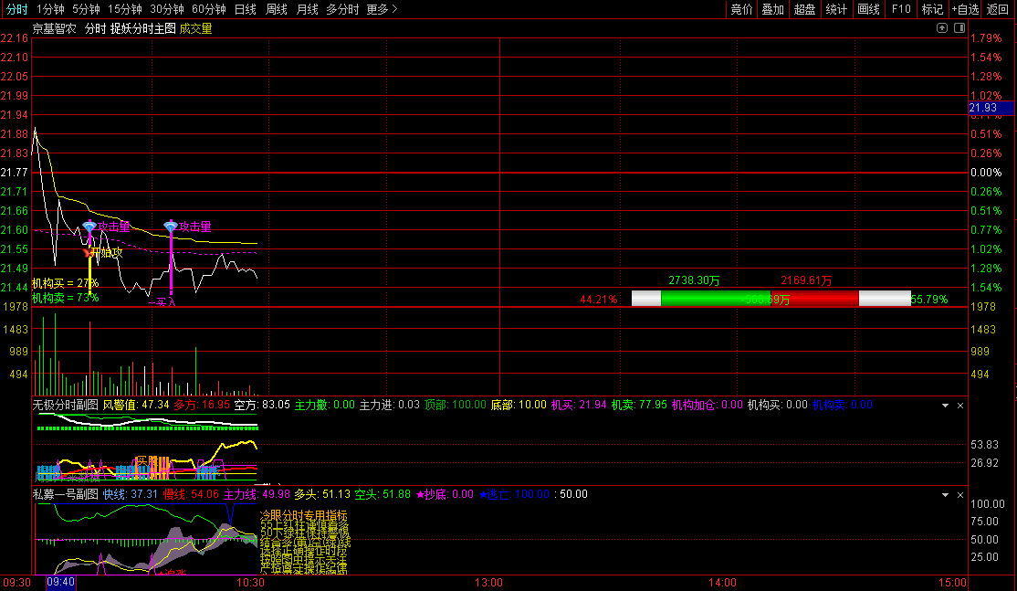Click the ★抄底: 0.00 readout
The width and height of the screenshot is (1017, 591).
click(445, 494)
